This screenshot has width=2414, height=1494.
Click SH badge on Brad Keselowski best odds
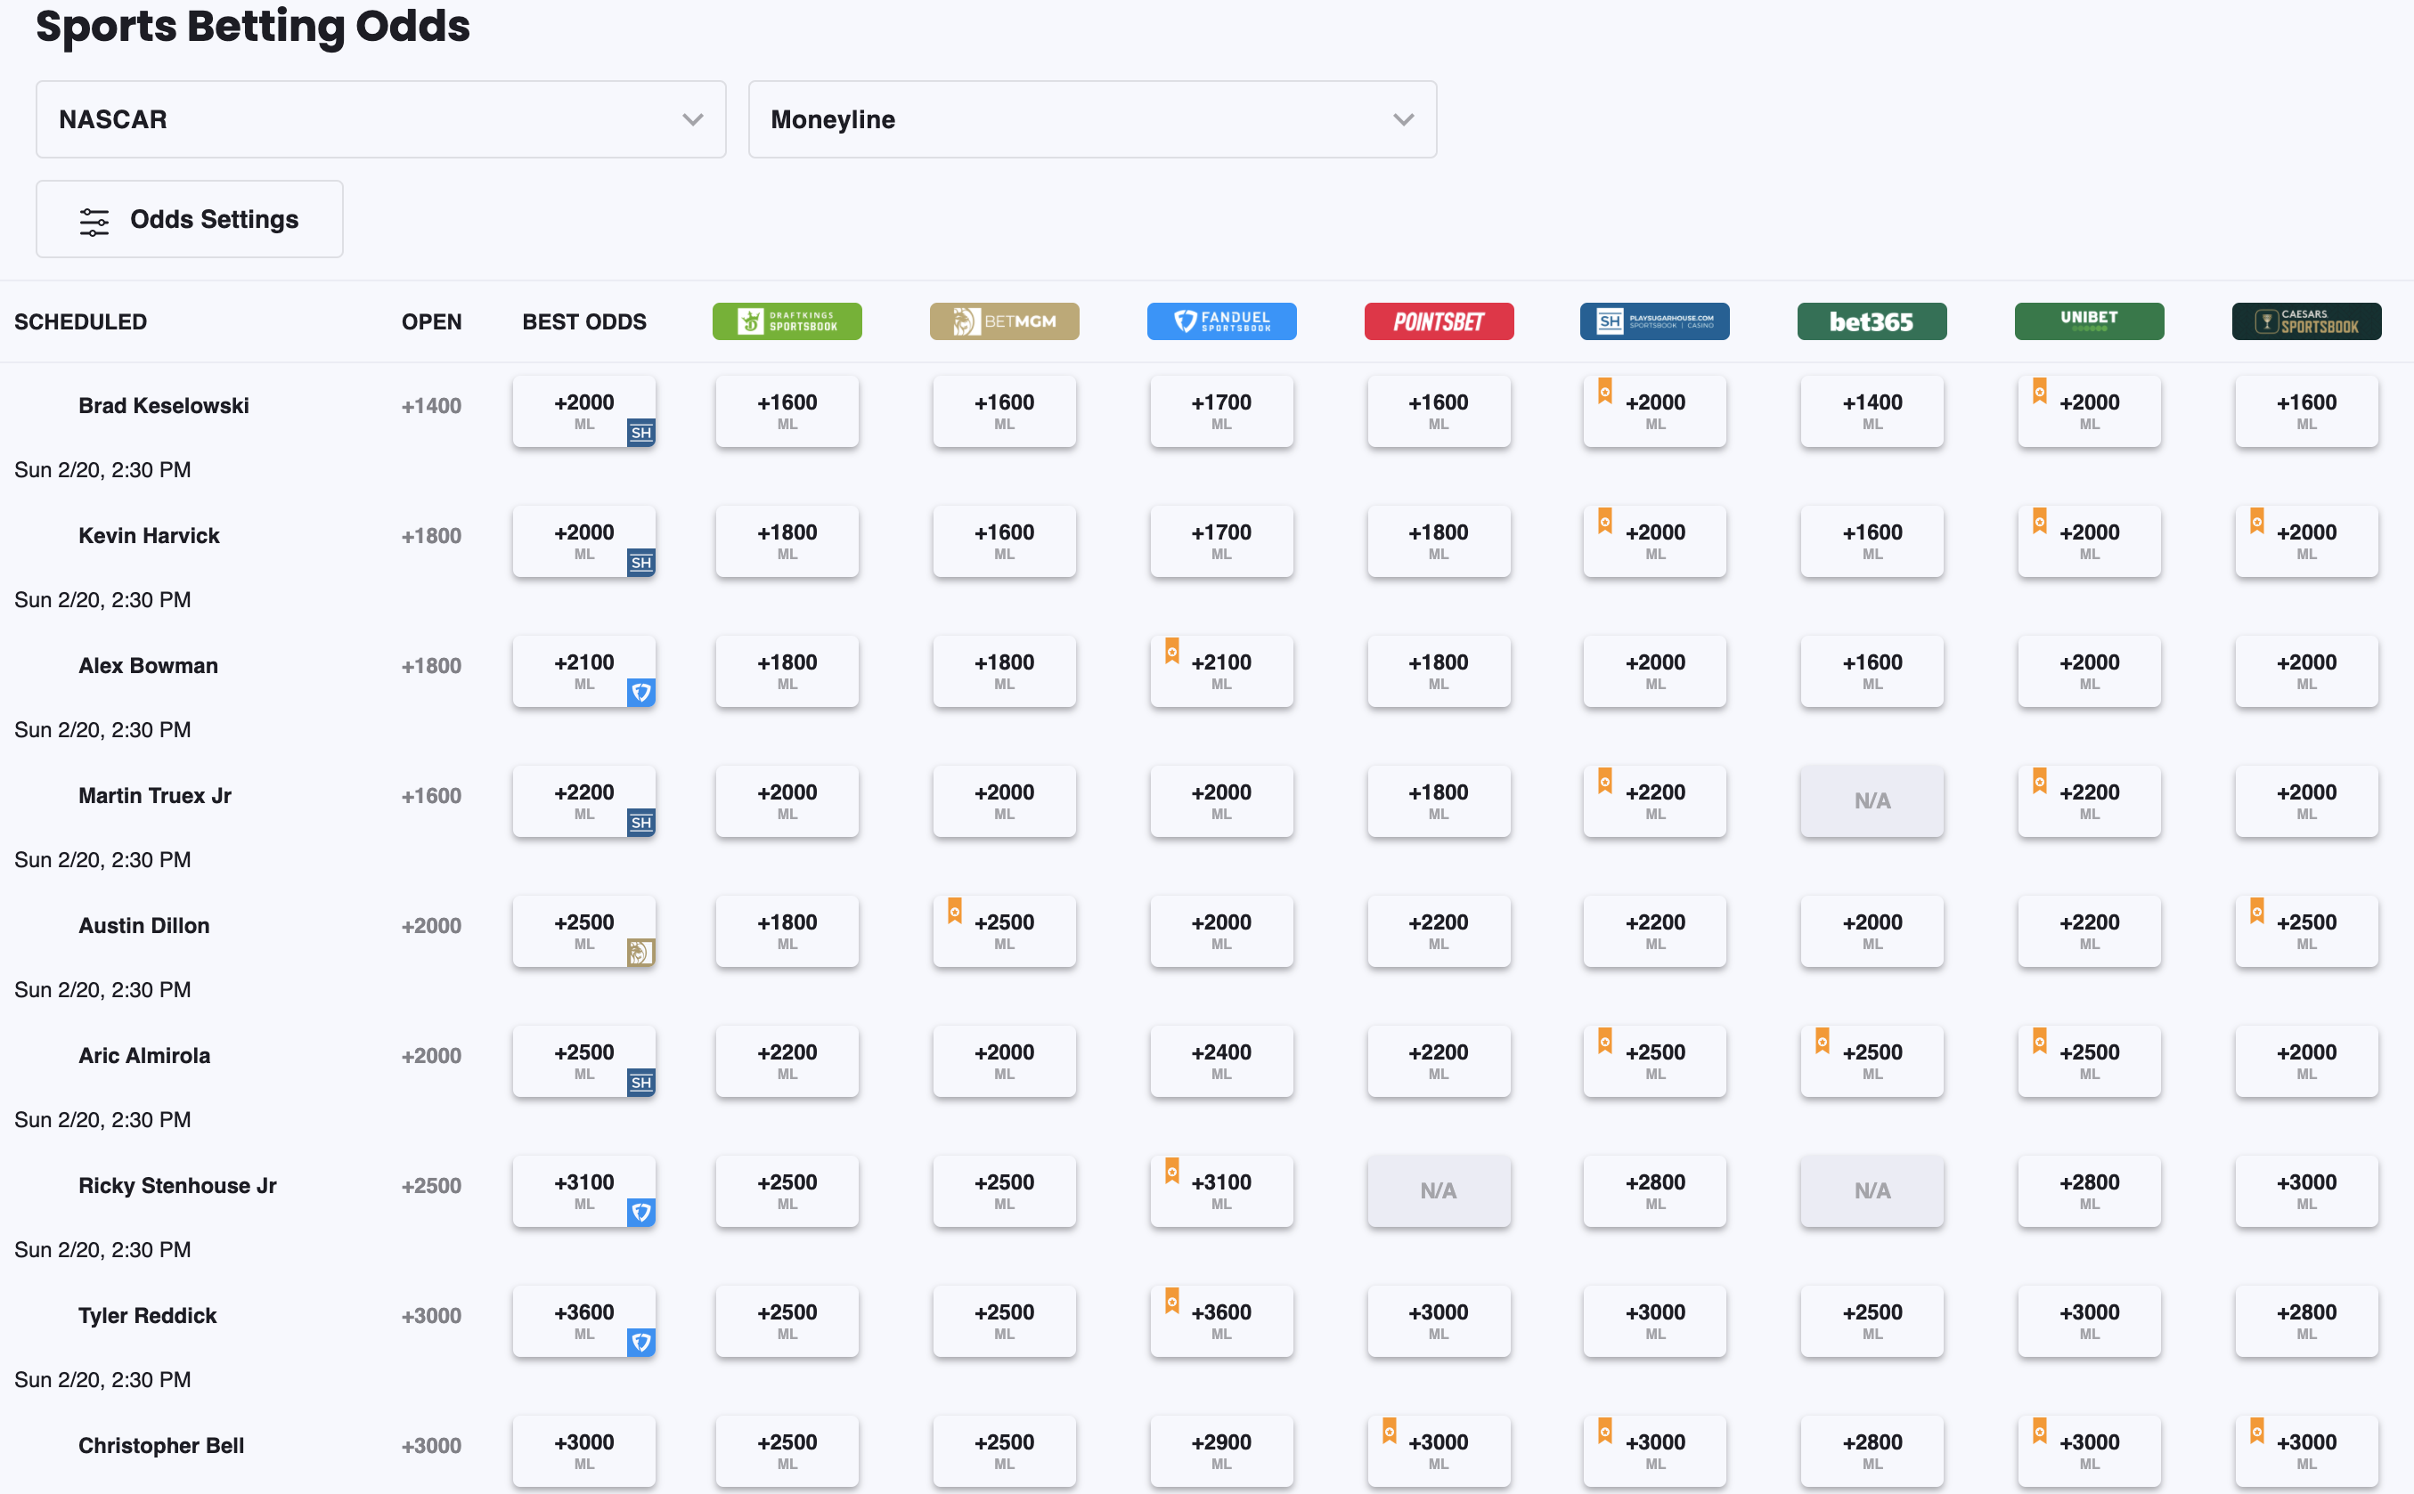(640, 433)
